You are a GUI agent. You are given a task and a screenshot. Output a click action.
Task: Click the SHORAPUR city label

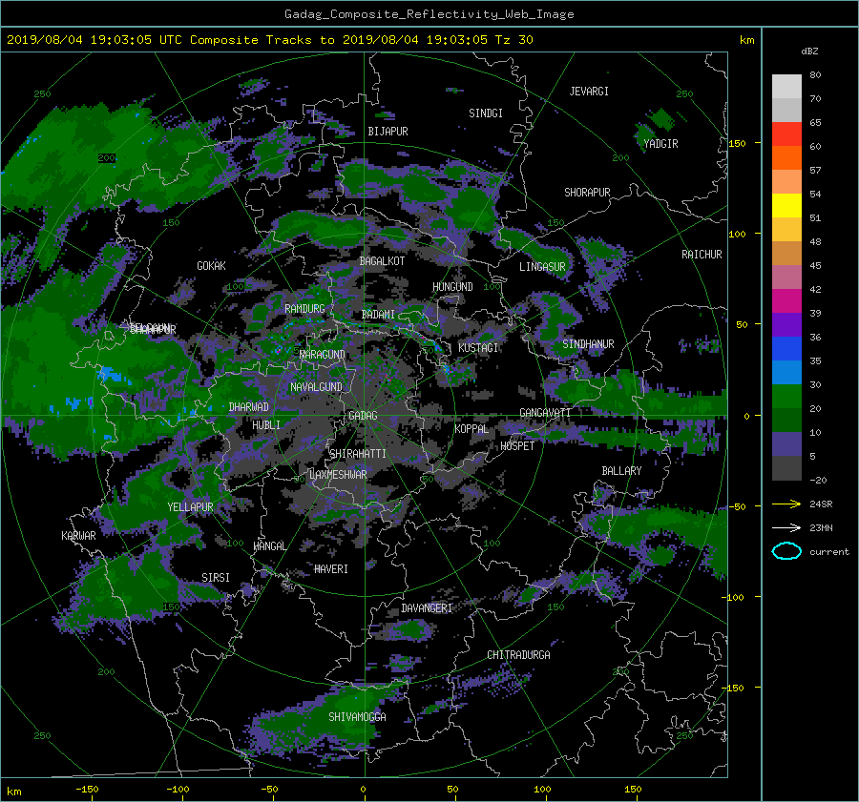click(587, 193)
